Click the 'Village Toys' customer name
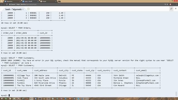This screenshot has height=100, width=178. tap(23, 75)
